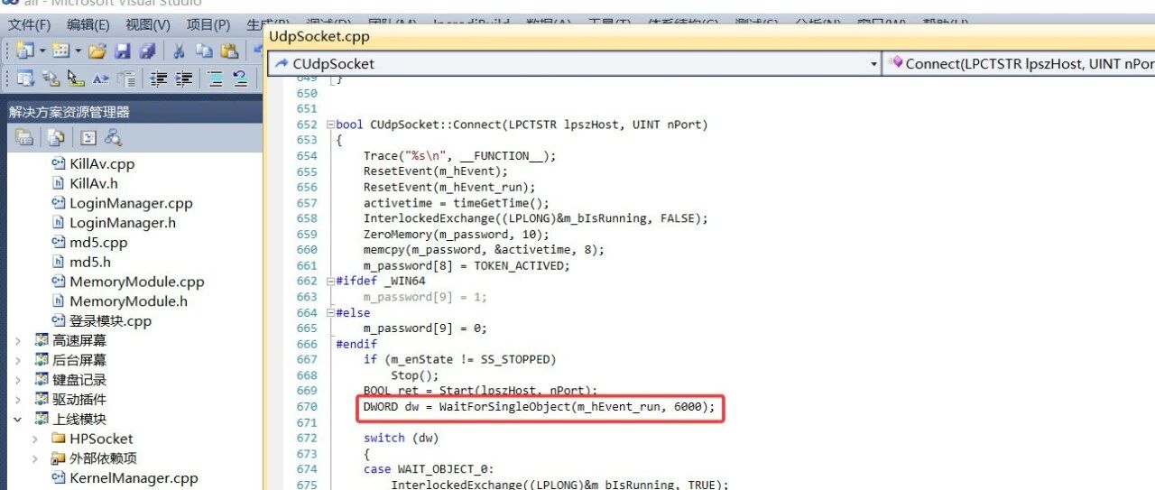
Task: Click the Show All Files icon
Action: [x=56, y=137]
